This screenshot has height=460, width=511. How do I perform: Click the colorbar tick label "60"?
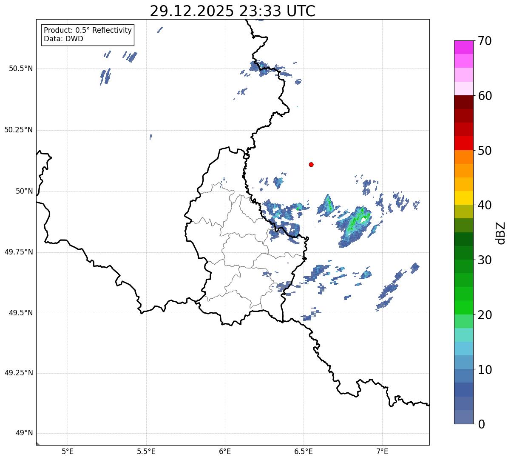[x=485, y=96]
